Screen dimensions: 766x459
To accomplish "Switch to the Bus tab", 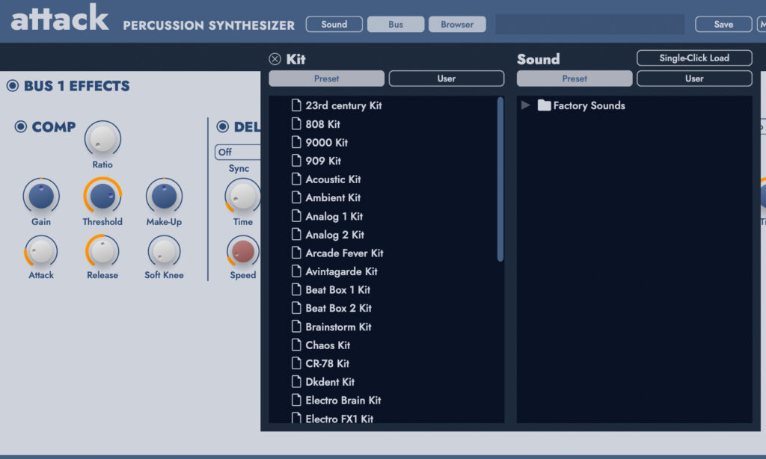I will (x=396, y=25).
